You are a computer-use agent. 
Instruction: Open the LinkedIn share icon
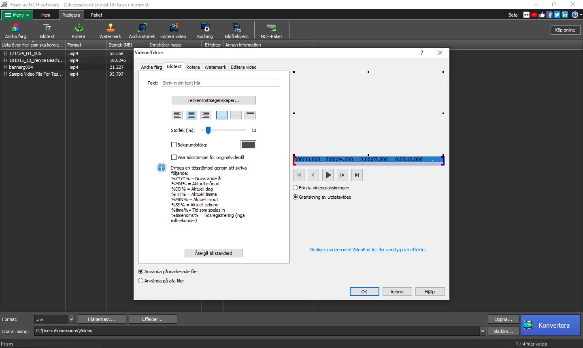pos(565,15)
